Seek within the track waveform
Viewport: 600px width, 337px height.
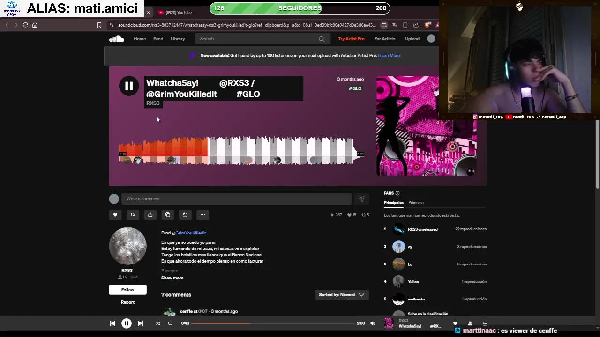241,151
